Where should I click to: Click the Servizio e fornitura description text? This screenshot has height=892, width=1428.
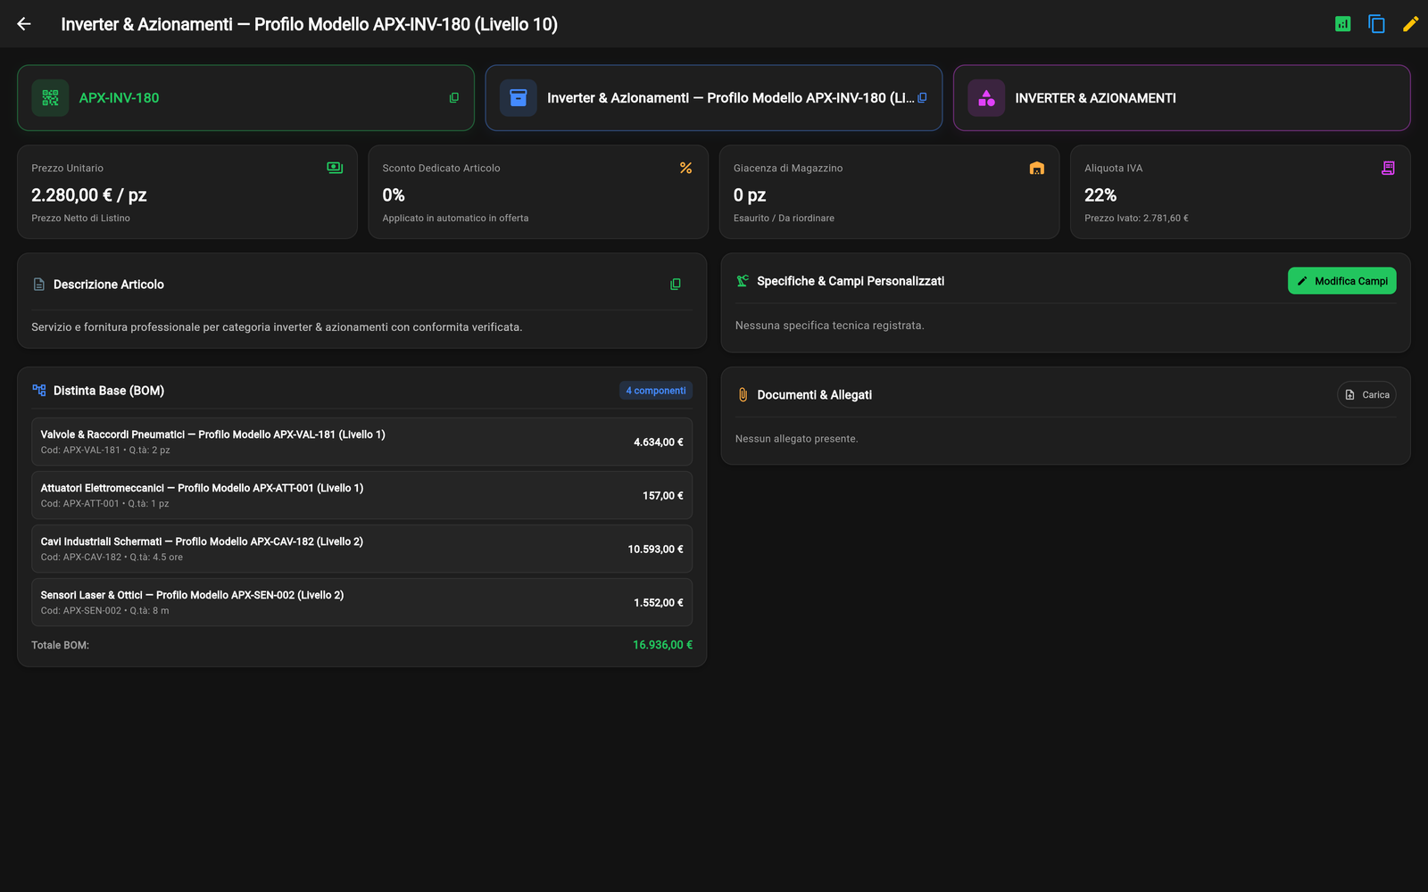pos(277,327)
